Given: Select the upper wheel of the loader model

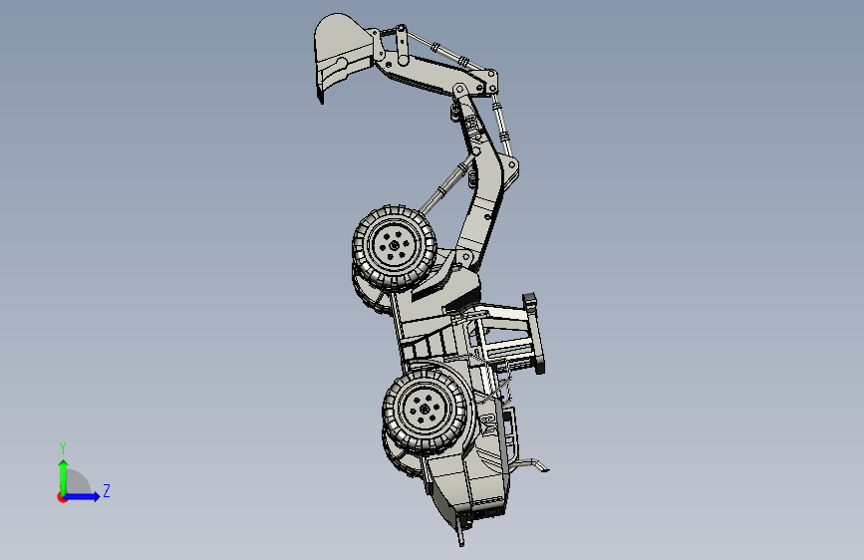Looking at the screenshot, I should (x=395, y=247).
